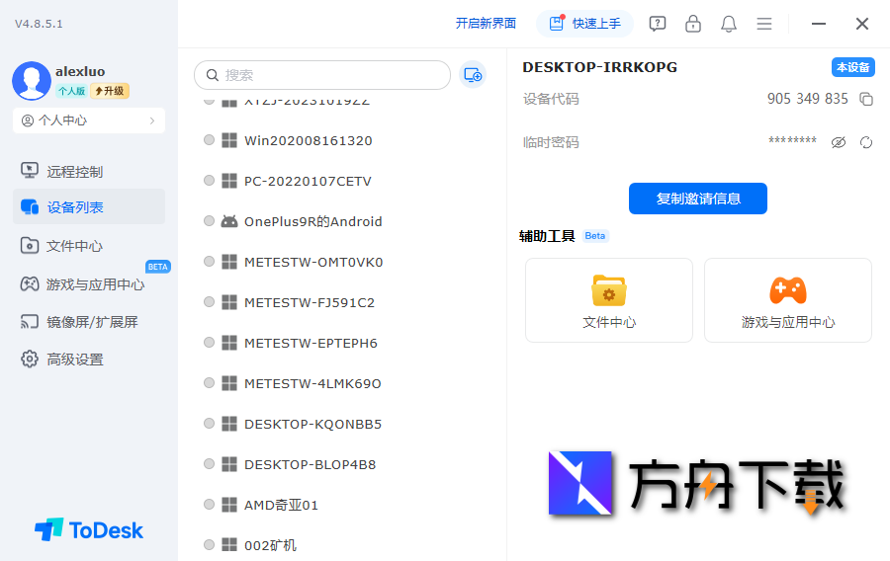The width and height of the screenshot is (890, 561).
Task: Open the 游戏与应用中心 tool card
Action: point(788,300)
